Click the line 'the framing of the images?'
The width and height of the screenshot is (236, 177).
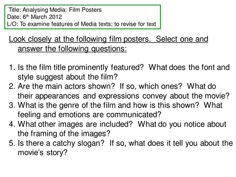pyautogui.click(x=64, y=134)
